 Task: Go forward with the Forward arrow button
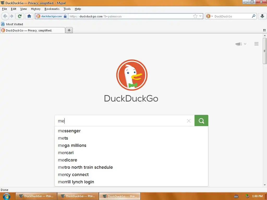(x=11, y=16)
